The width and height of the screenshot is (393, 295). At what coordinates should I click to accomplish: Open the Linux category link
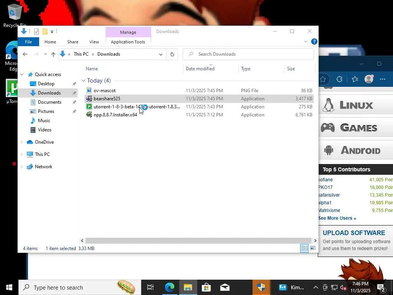pos(356,105)
